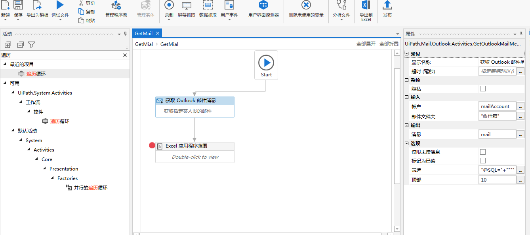Click 删除未使用的变量 icon
This screenshot has height=235, width=530.
306,5
